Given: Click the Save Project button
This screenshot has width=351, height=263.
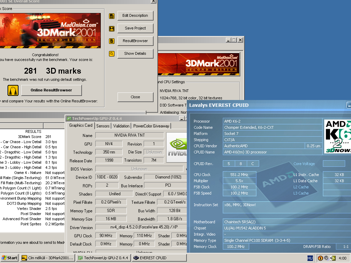Looking at the screenshot, I should pos(135,28).
